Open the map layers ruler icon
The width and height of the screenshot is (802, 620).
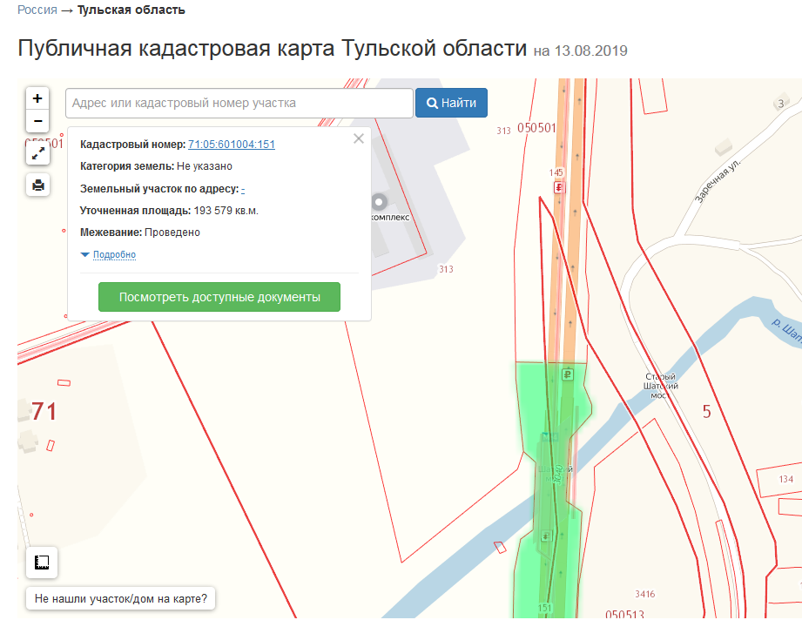pos(42,563)
